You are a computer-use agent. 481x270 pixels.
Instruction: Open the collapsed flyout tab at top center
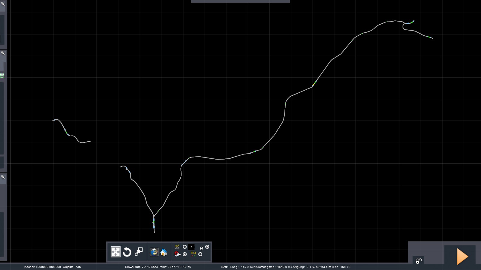point(240,1)
